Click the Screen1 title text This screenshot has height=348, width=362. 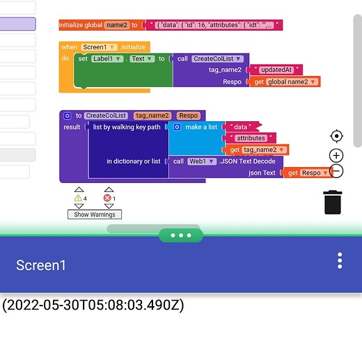[41, 265]
